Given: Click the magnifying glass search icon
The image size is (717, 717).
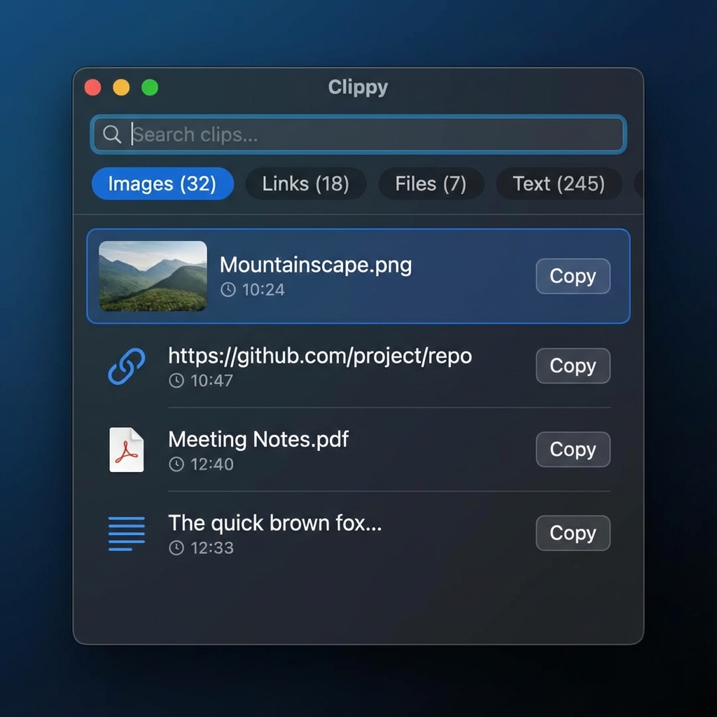Looking at the screenshot, I should tap(112, 134).
